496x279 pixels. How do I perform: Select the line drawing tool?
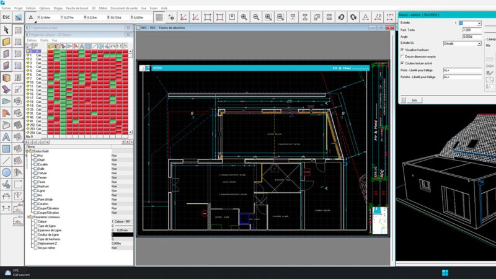pyautogui.click(x=6, y=161)
